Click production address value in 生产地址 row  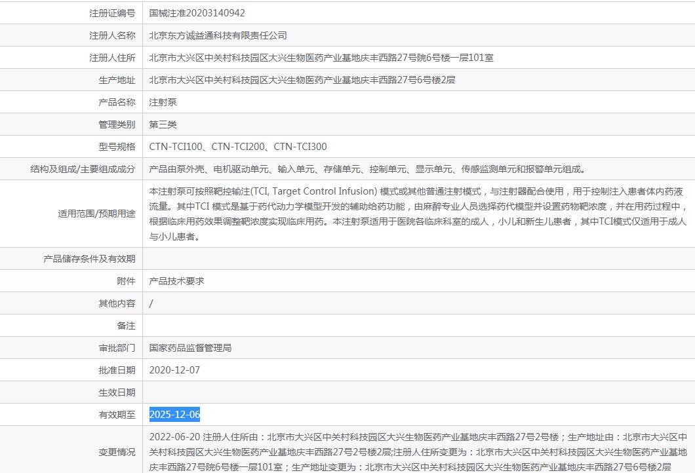[302, 80]
